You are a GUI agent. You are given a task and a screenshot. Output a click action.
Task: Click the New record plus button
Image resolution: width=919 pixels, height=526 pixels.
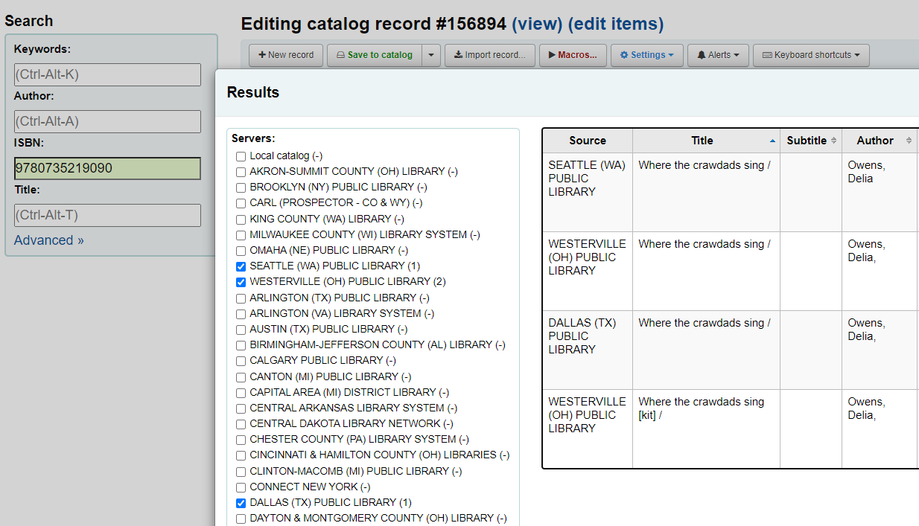point(286,55)
